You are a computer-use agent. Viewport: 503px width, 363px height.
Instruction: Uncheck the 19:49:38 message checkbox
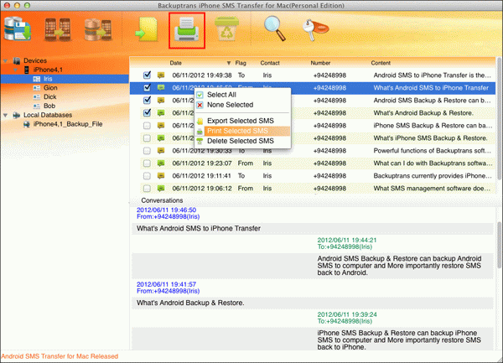pyautogui.click(x=147, y=75)
